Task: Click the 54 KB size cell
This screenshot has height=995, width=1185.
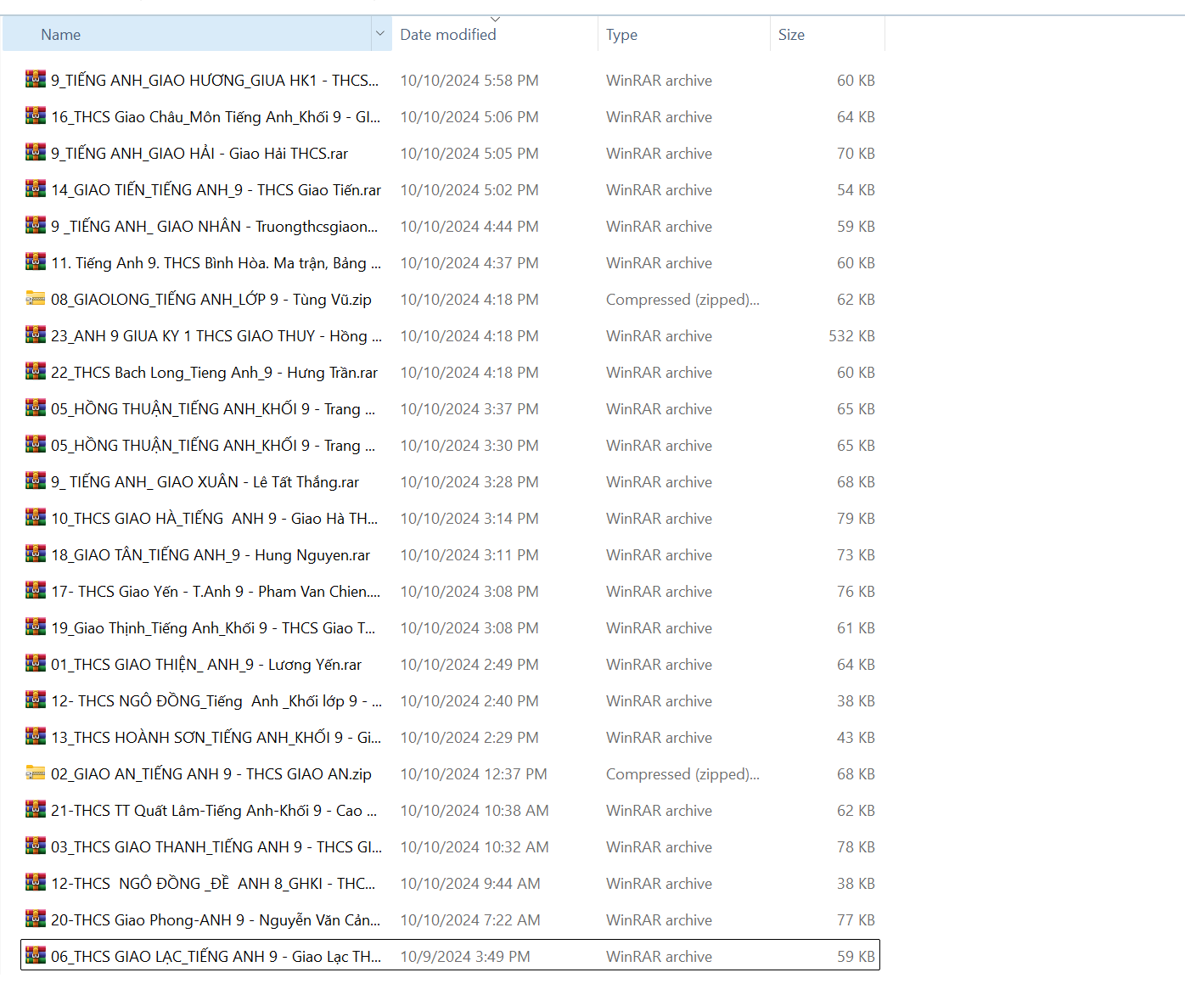Action: [856, 190]
